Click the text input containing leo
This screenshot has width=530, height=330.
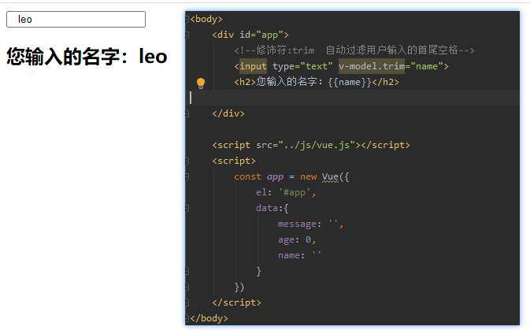click(76, 19)
